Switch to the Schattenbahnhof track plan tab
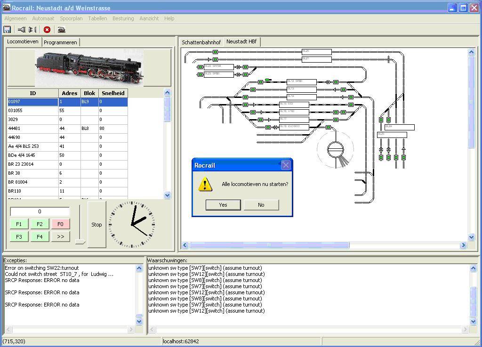482x347 pixels. (201, 42)
